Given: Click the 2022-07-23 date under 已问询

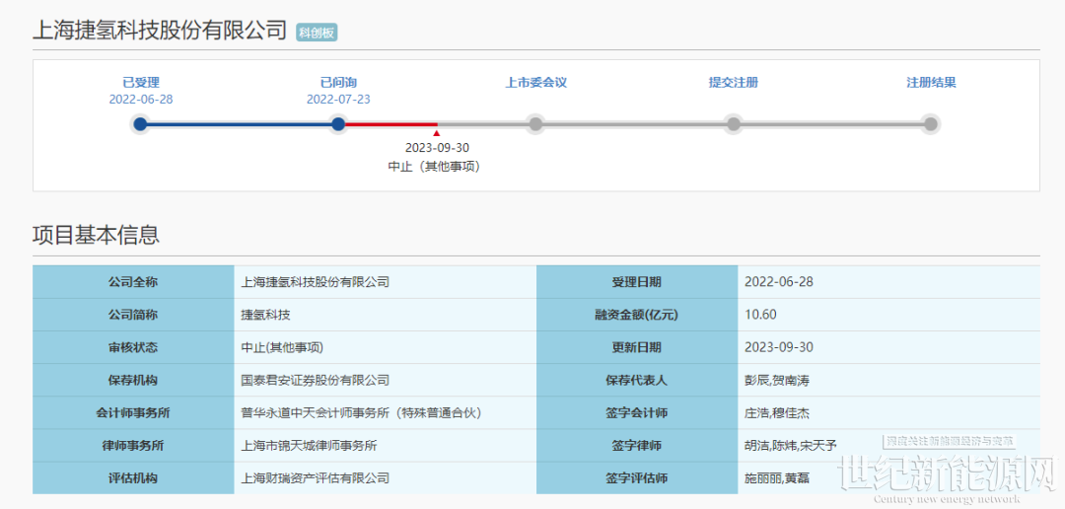Looking at the screenshot, I should click(338, 100).
